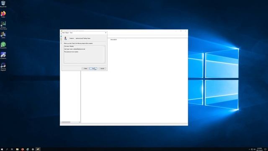268x151 pixels.
Task: Click the Back button in the wizard
Action: pyautogui.click(x=85, y=68)
